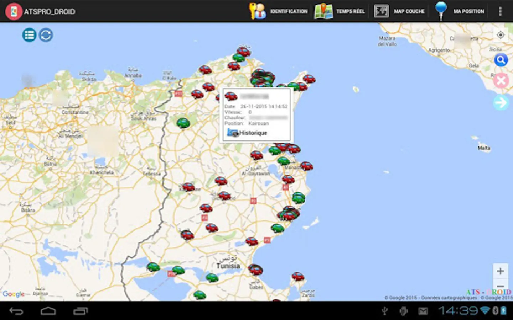Zoom in with the plus button

tap(501, 271)
